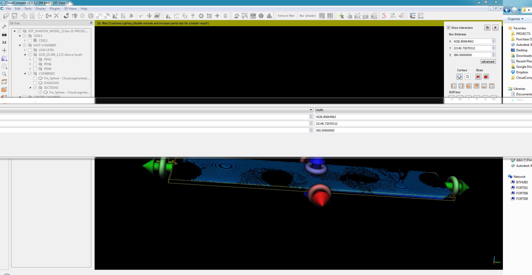Viewport: 532px width, 275px height.
Task: Uncheck the Show interactors checkbox
Action: tap(448, 28)
